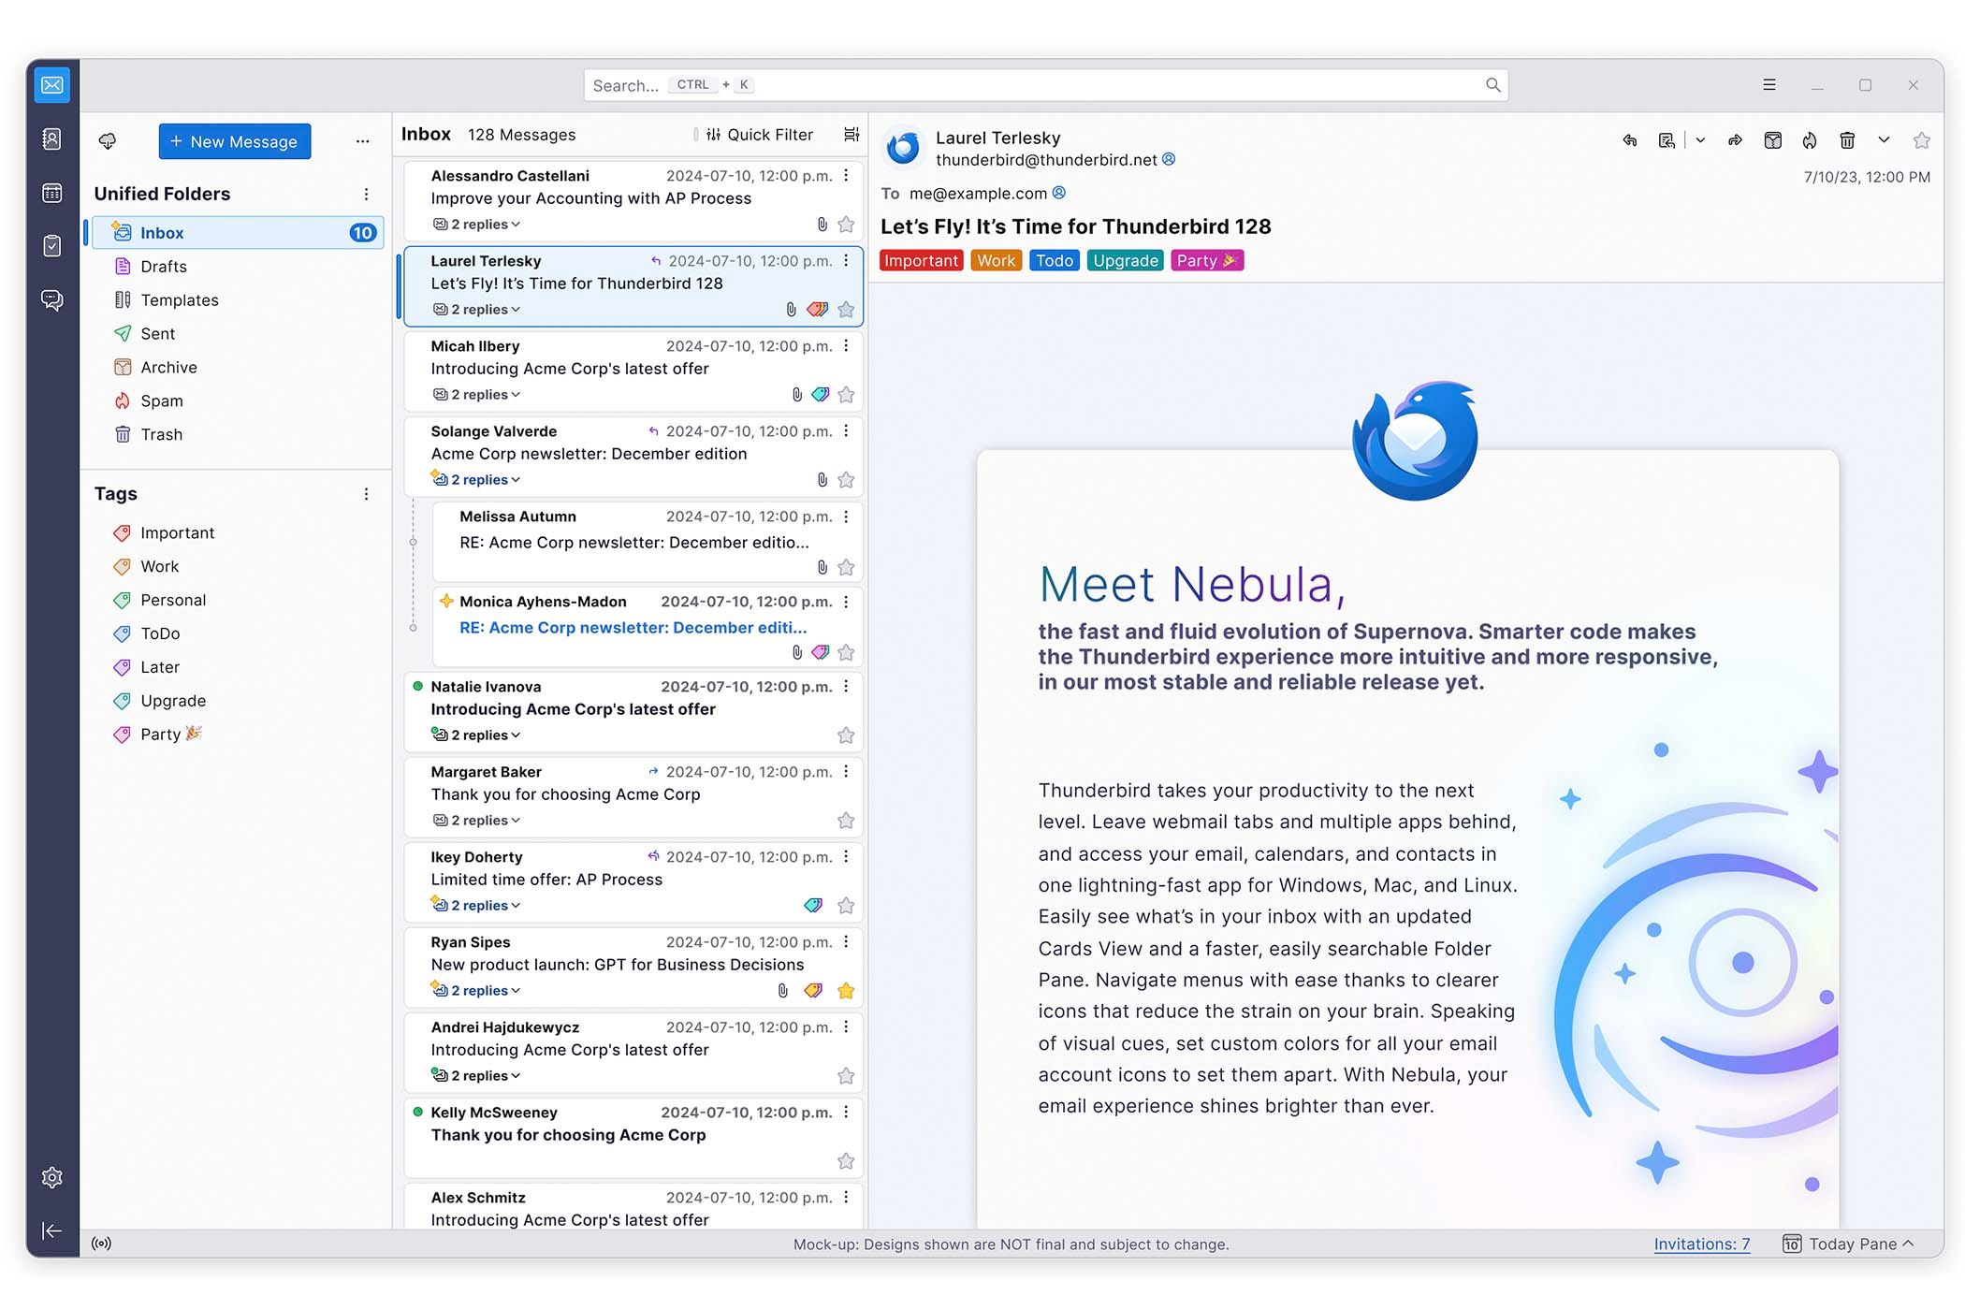Screen dimensions: 1965x1310
Task: Toggle read status on Natalie Ivanova email
Action: point(416,686)
